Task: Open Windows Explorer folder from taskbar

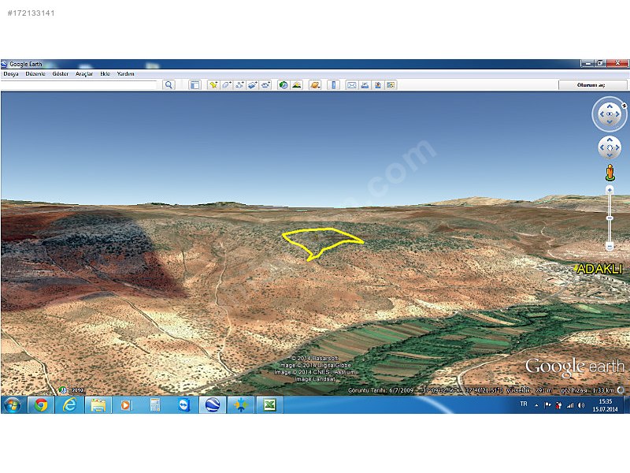Action: coord(98,404)
